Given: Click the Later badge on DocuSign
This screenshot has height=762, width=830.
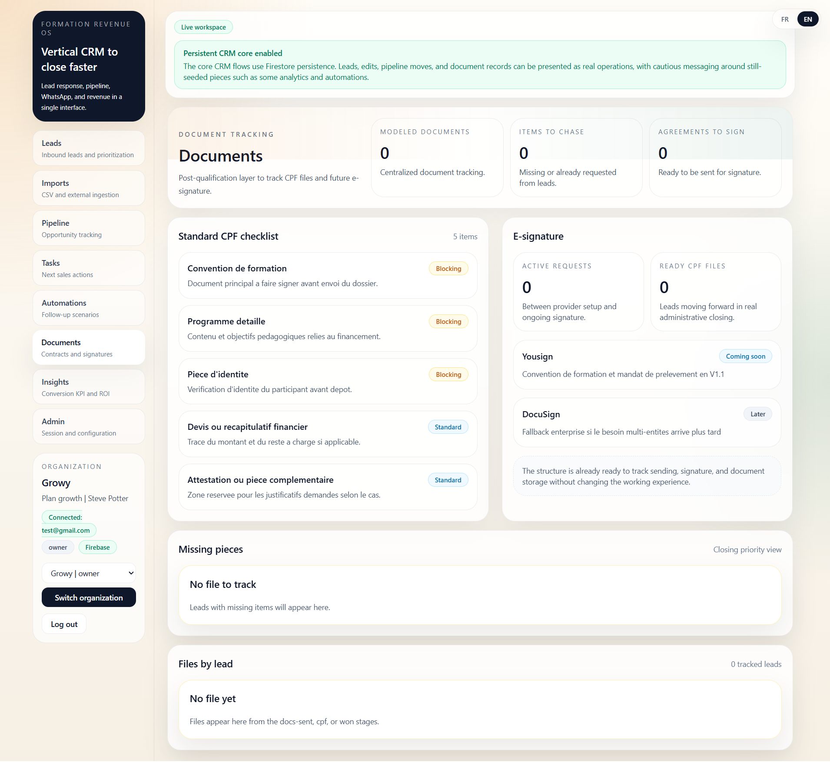Looking at the screenshot, I should coord(757,414).
